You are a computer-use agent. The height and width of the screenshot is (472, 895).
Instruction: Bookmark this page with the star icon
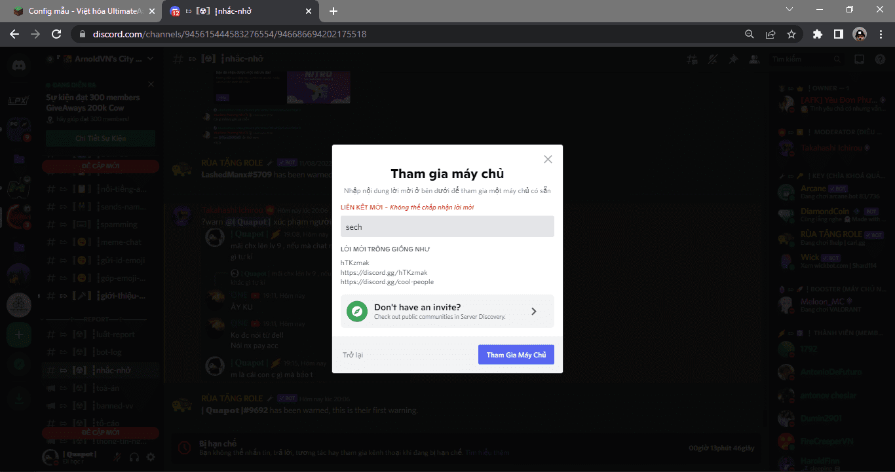point(791,34)
